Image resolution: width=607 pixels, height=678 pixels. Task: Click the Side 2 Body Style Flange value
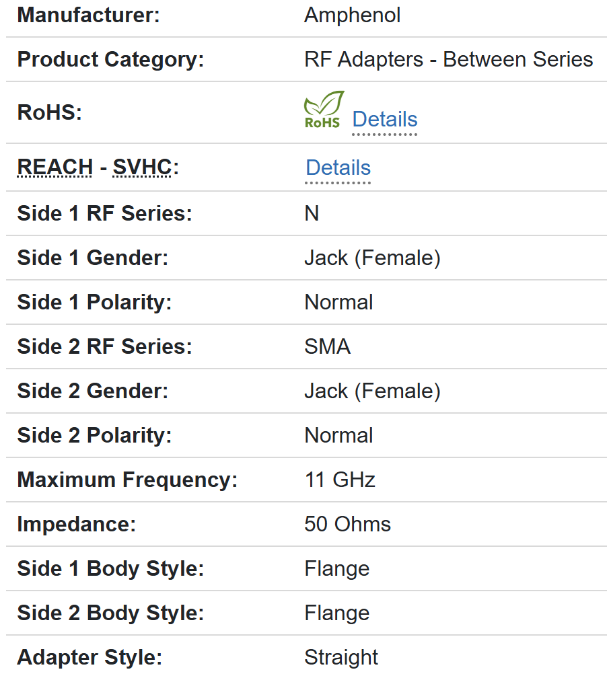336,613
